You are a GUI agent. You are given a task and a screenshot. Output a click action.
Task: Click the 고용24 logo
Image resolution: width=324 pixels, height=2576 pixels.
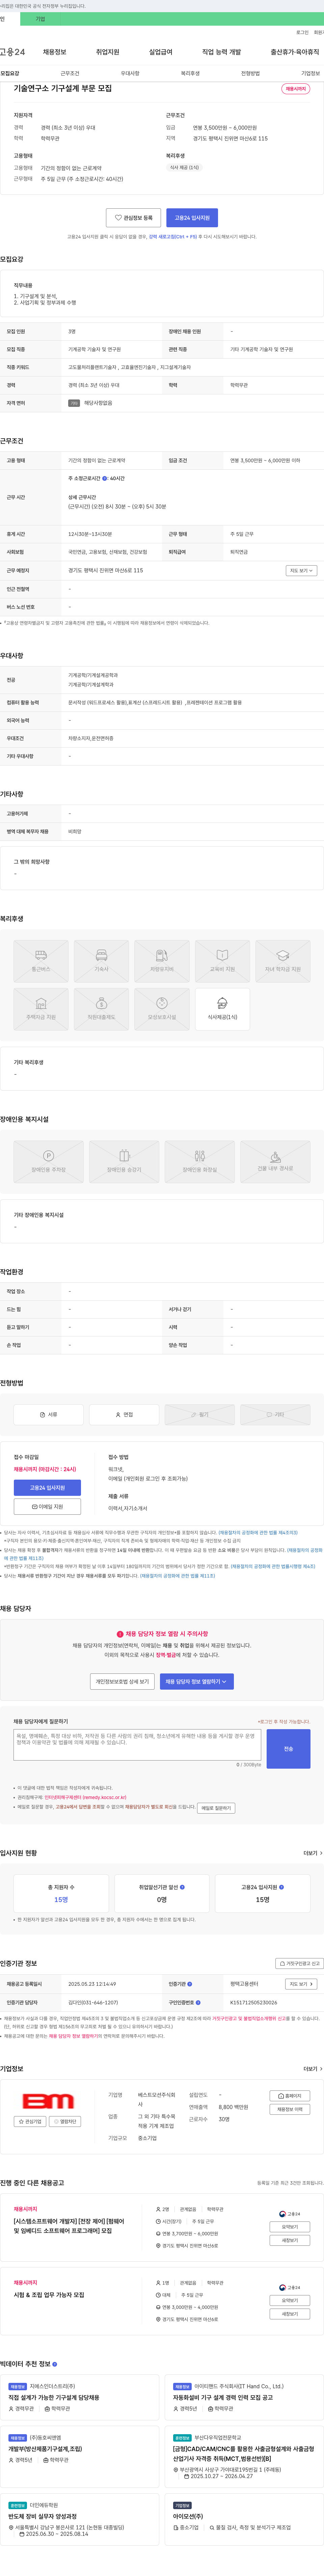(12, 52)
